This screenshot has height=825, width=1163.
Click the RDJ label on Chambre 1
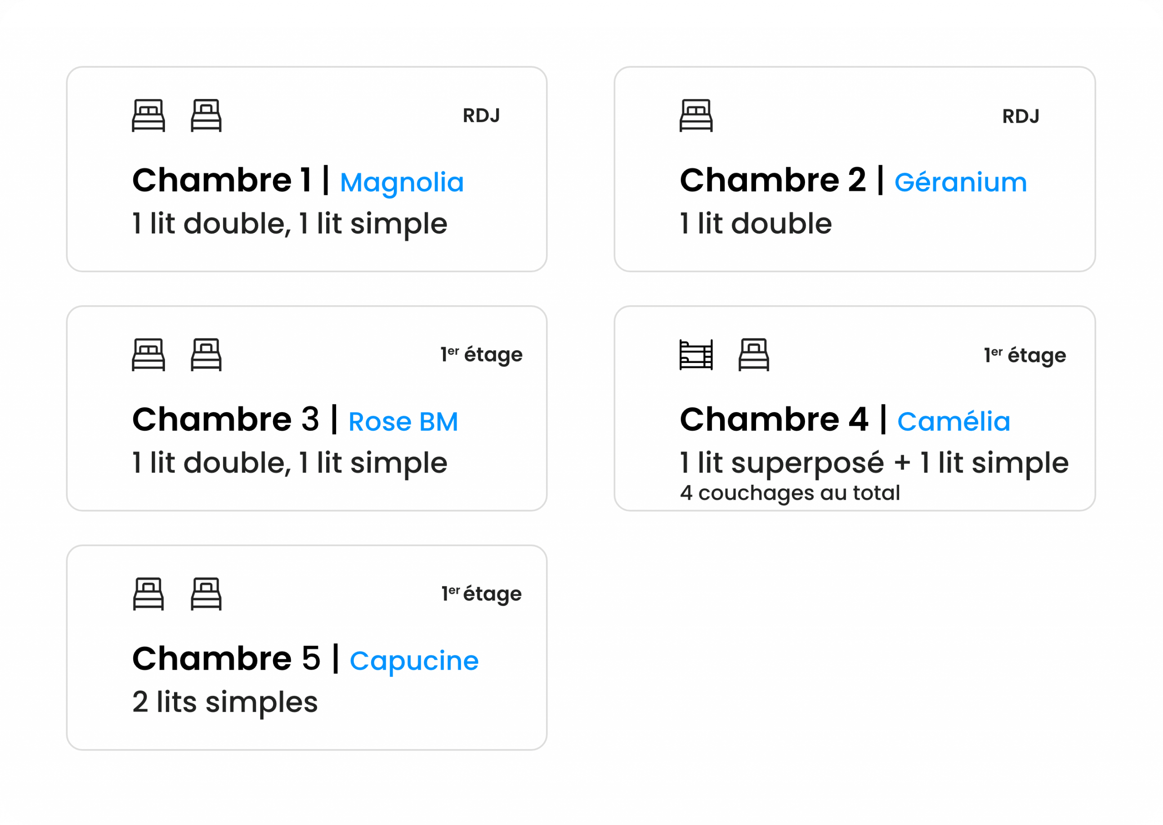(x=482, y=116)
